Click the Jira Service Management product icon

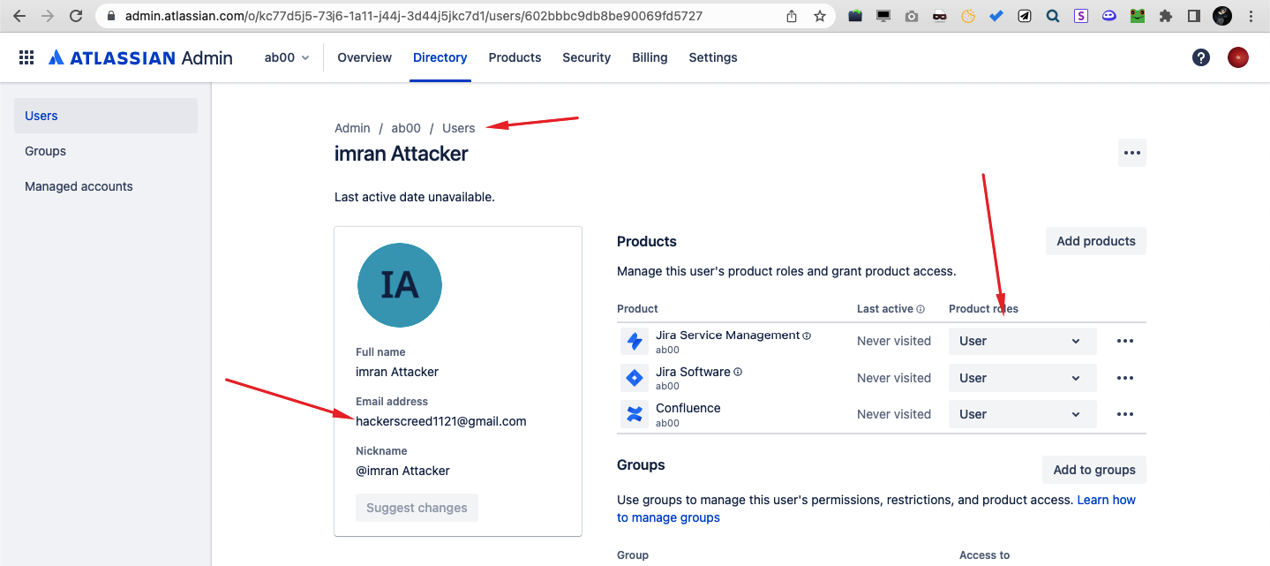(635, 342)
